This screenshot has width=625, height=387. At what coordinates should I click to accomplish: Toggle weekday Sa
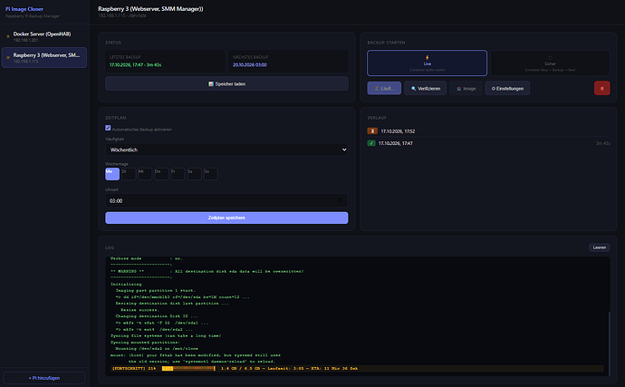tap(194, 173)
